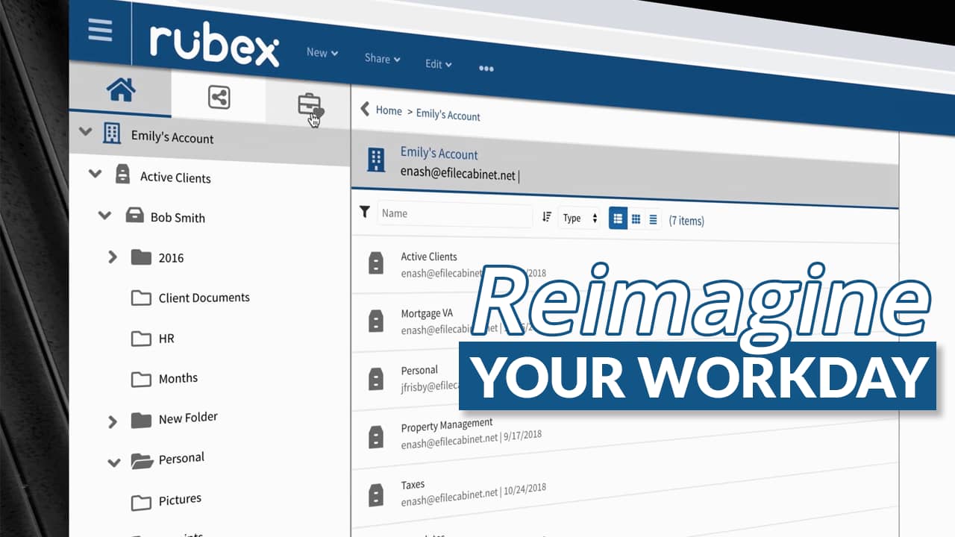Open the HR folder
The image size is (955, 537).
pyautogui.click(x=166, y=339)
